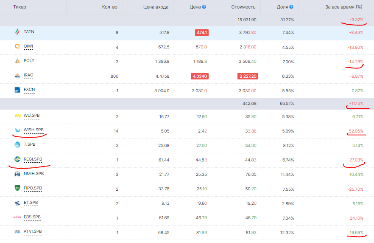Open the FIPO.SPB ticker link

click(33, 188)
